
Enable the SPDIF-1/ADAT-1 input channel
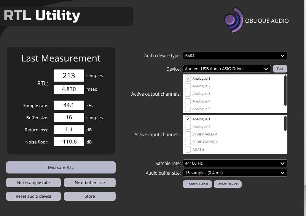pyautogui.click(x=188, y=134)
